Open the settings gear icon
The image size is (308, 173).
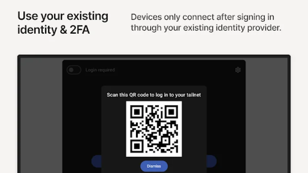coord(238,70)
